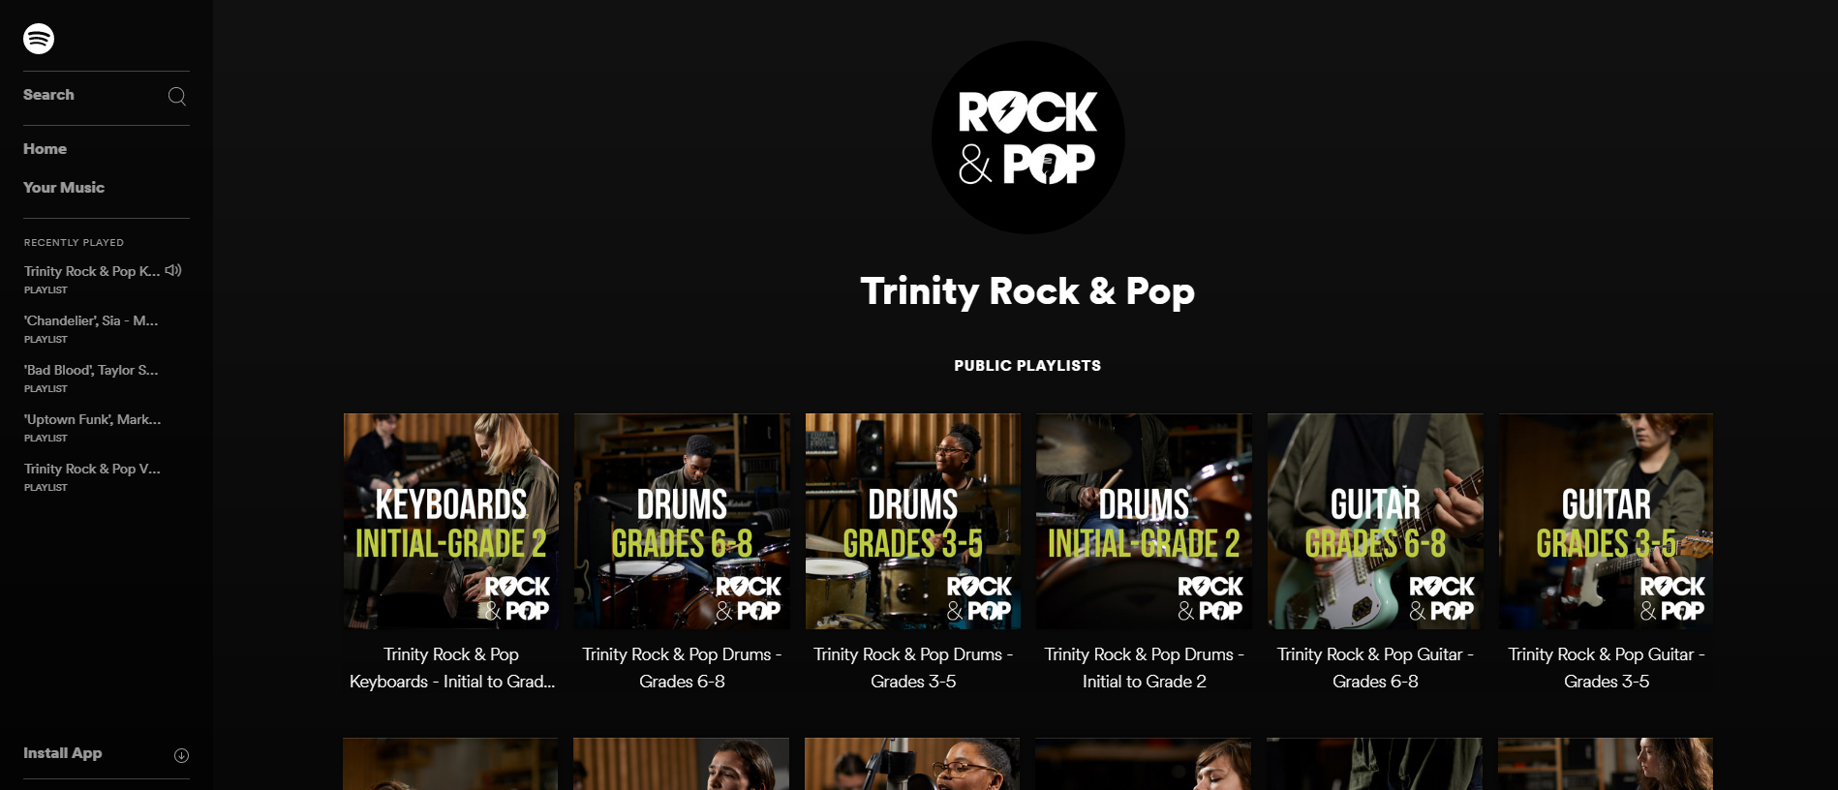
Task: Click the Spotify logo icon
Action: tap(39, 39)
